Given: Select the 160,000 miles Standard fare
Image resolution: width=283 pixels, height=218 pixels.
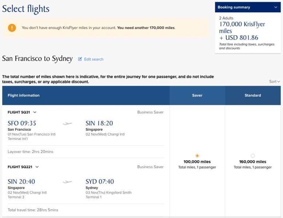Looking at the screenshot, I should click(x=253, y=156).
